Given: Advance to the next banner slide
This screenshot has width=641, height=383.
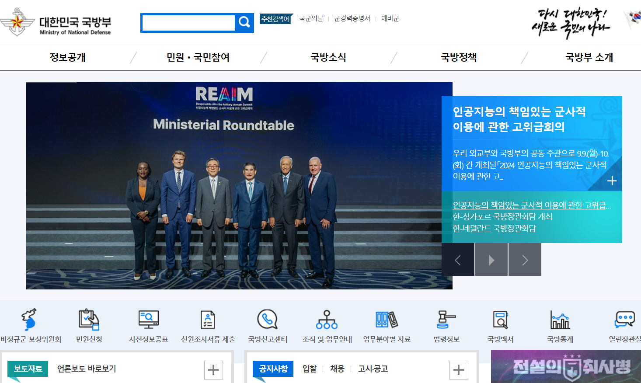Looking at the screenshot, I should 525,260.
